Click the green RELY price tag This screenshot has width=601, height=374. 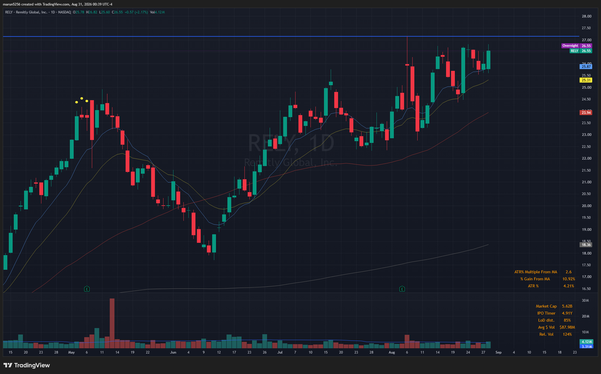click(x=581, y=51)
